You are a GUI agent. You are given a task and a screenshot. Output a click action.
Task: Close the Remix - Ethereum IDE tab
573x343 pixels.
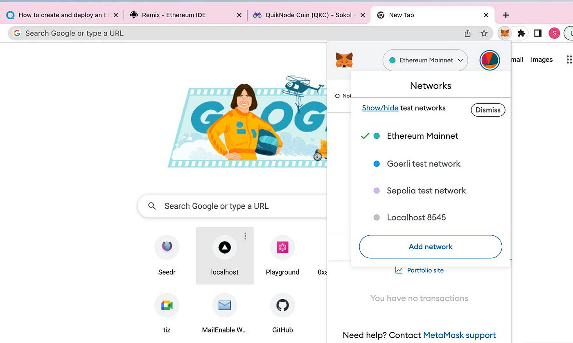(x=239, y=15)
